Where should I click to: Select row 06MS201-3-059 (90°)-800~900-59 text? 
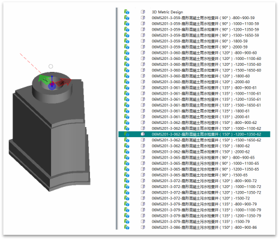(203, 18)
